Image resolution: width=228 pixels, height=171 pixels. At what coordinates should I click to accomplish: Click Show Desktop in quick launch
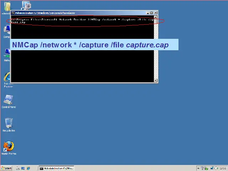click(x=23, y=169)
